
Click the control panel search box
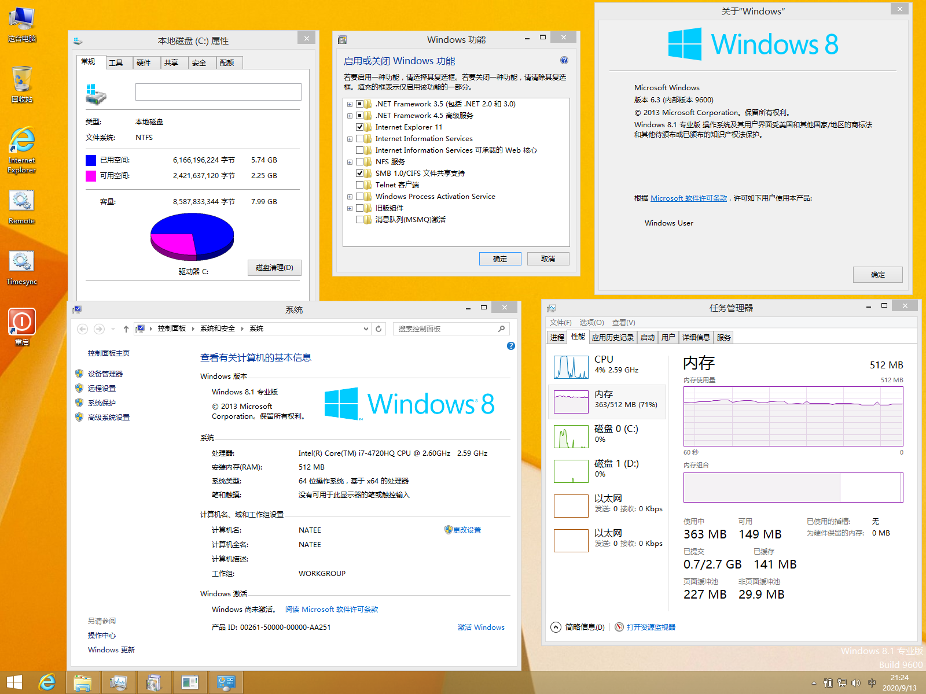pos(446,328)
